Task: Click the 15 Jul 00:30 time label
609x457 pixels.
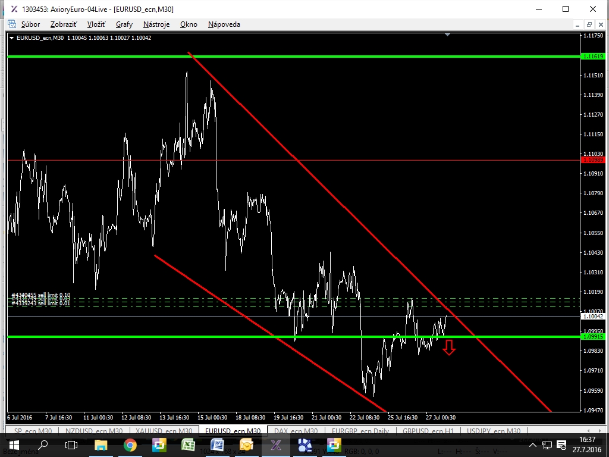Action: tap(212, 417)
